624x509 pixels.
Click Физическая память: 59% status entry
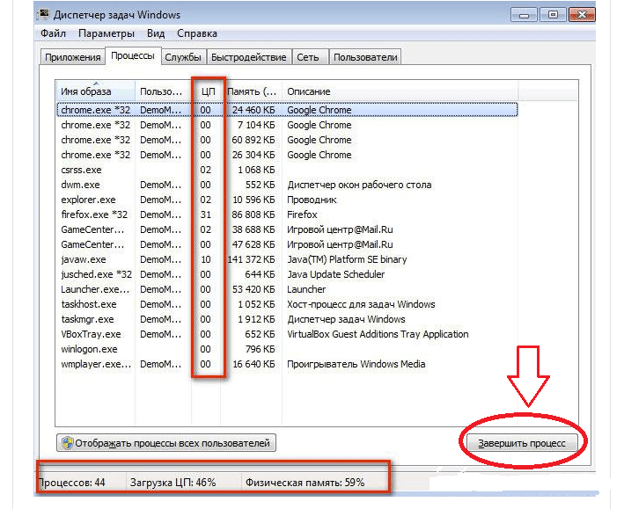click(x=305, y=483)
